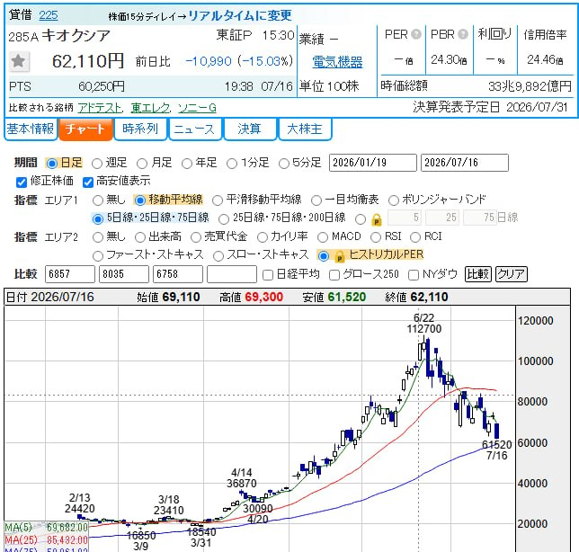Open the 東エレク comparison link

150,108
